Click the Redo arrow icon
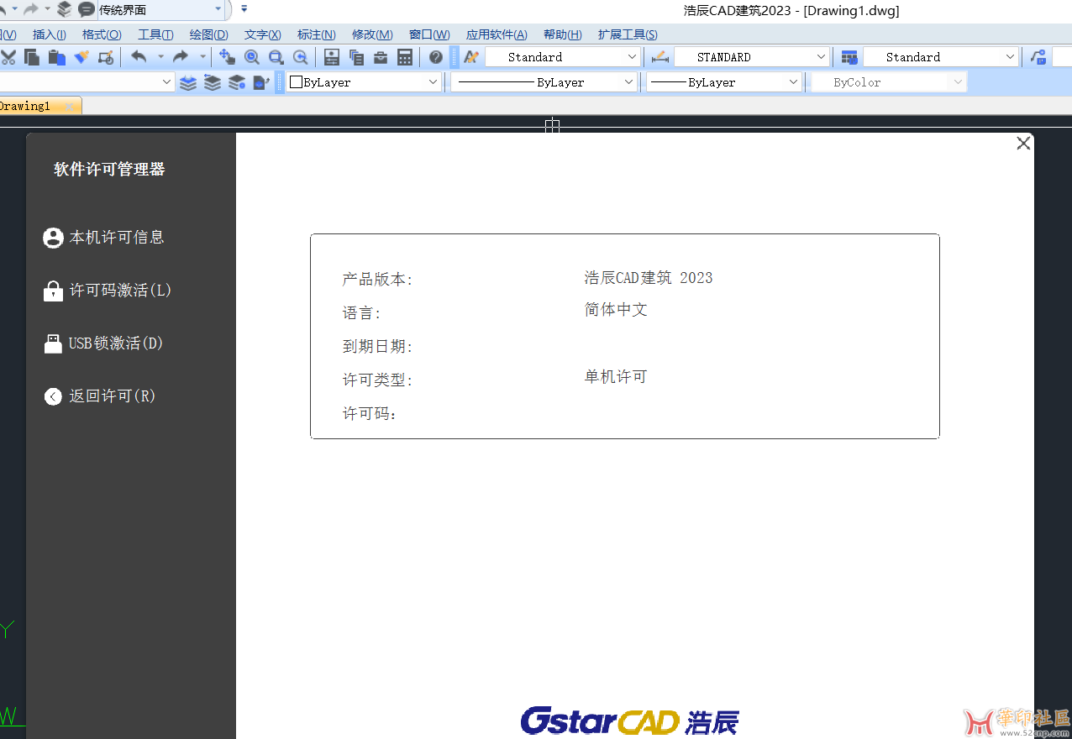 click(181, 57)
